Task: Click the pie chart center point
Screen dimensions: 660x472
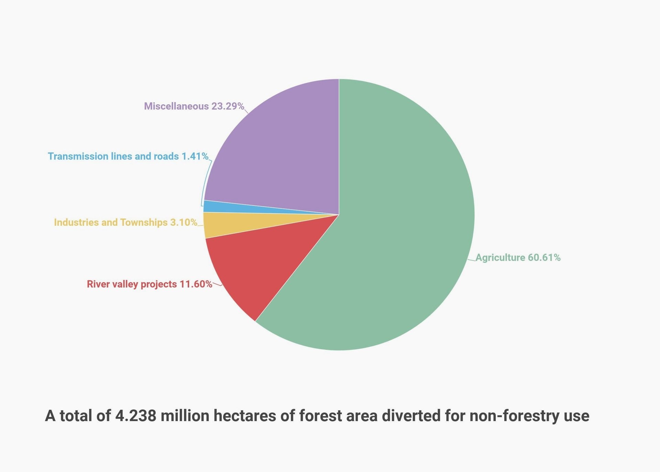Action: coord(339,215)
